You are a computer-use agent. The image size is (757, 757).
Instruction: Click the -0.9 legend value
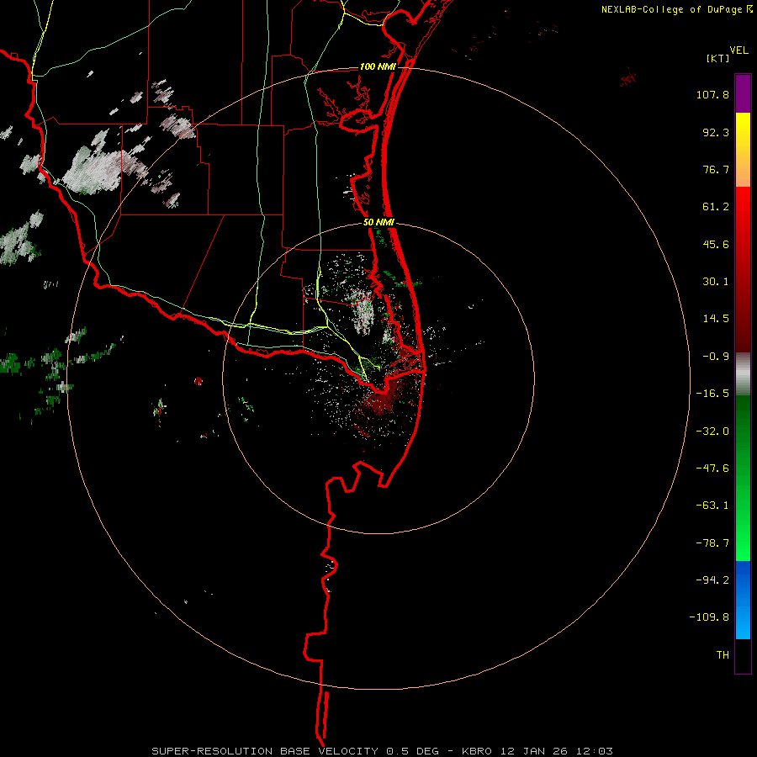pyautogui.click(x=716, y=357)
